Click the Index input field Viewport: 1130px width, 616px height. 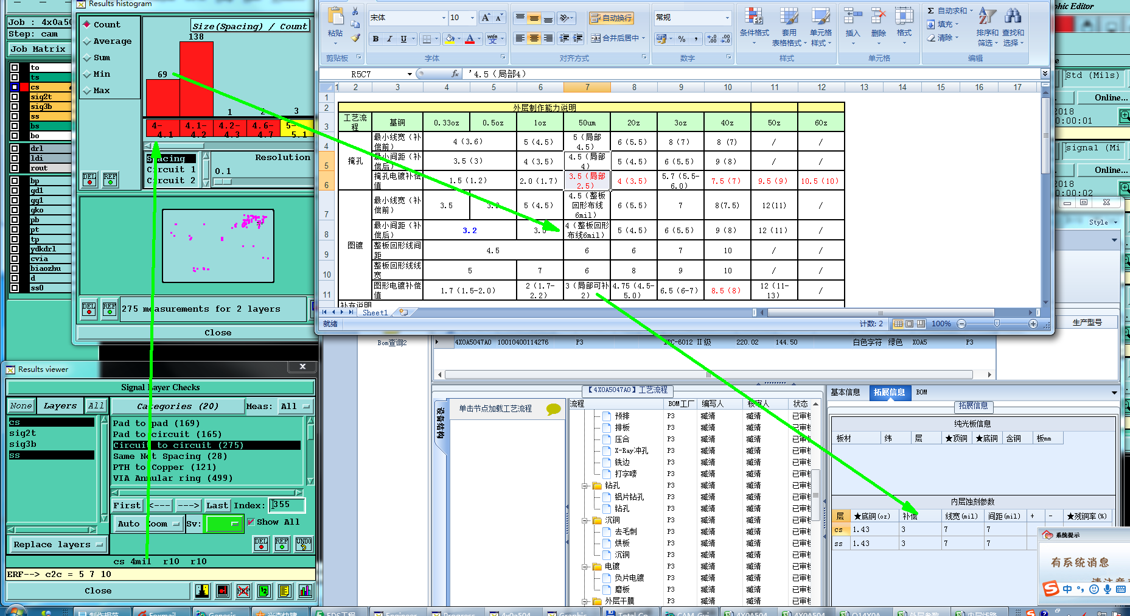(x=286, y=505)
